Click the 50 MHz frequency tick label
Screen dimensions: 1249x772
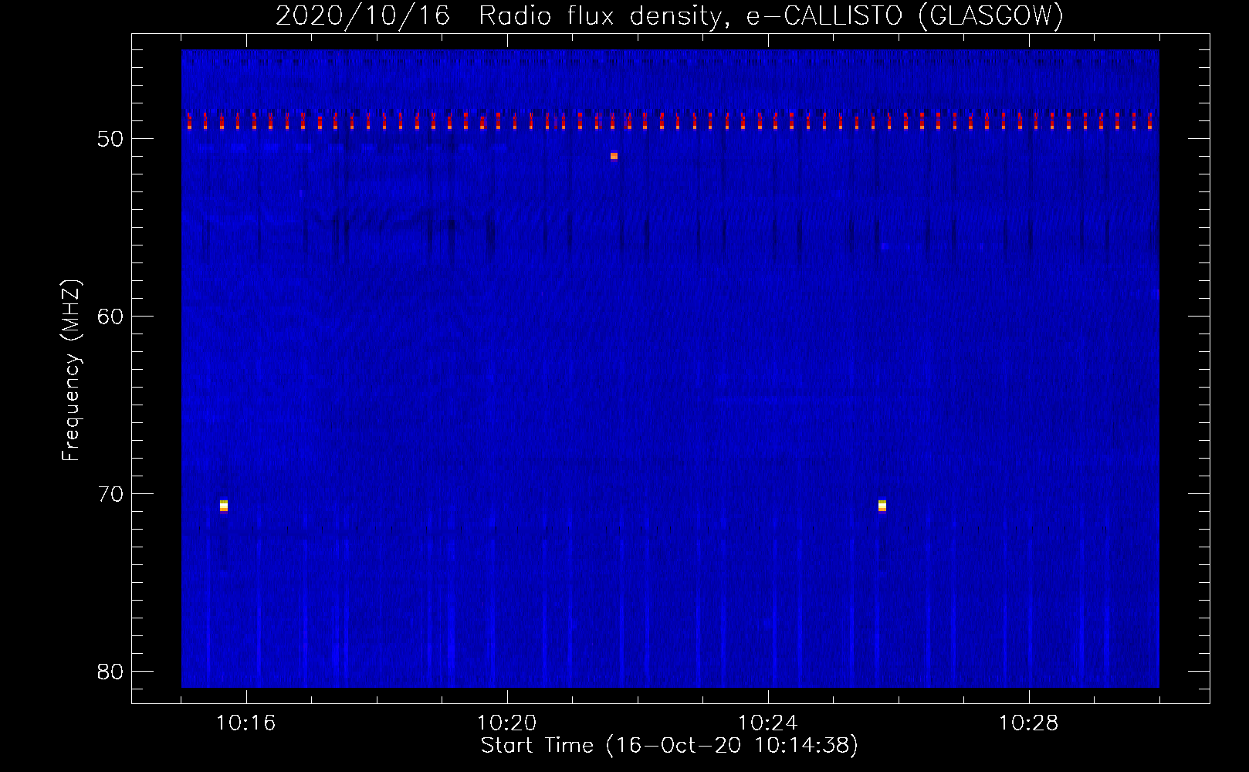pyautogui.click(x=110, y=139)
